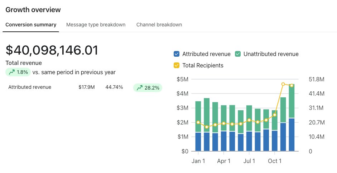Uncheck the Attributed revenue legend checkbox

176,54
